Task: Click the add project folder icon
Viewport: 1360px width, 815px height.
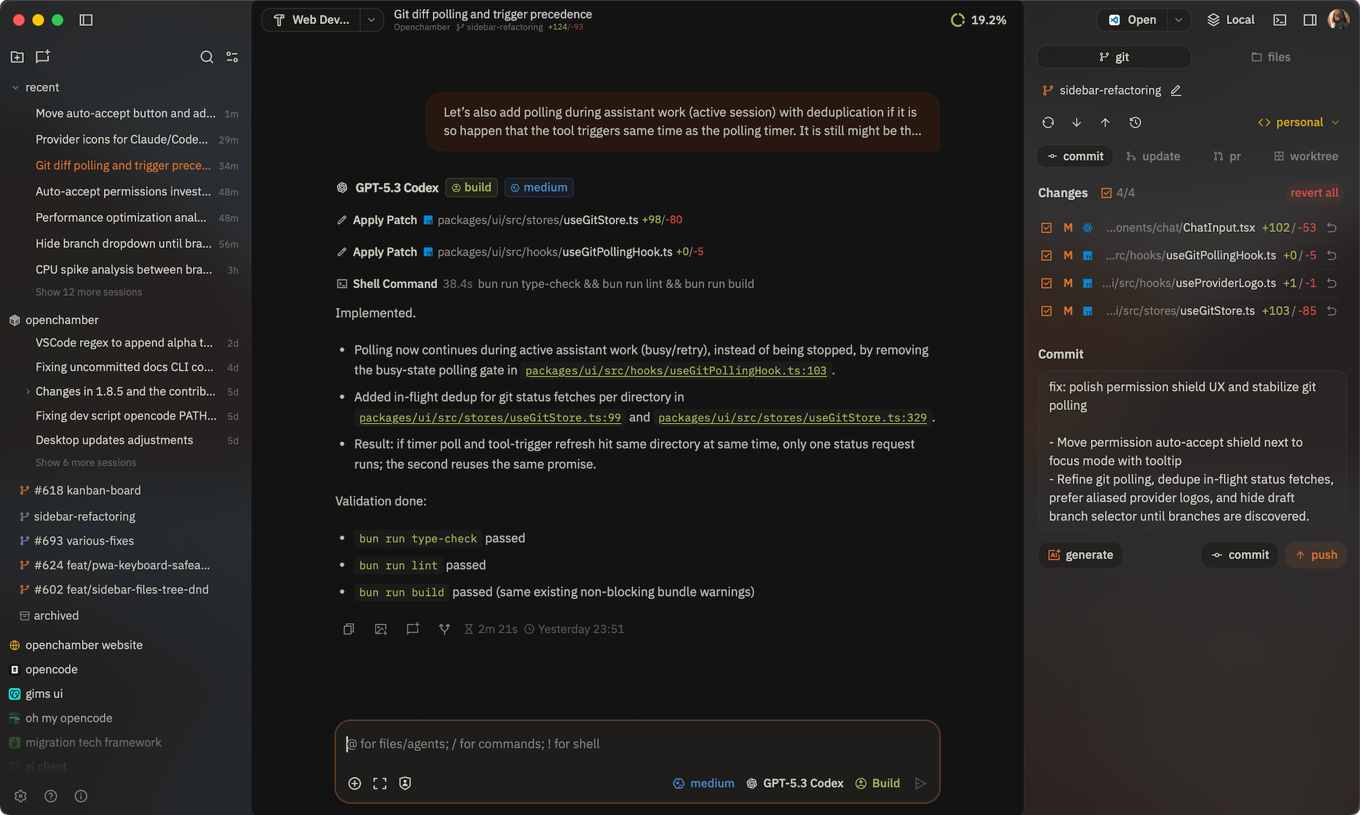Action: tap(17, 57)
